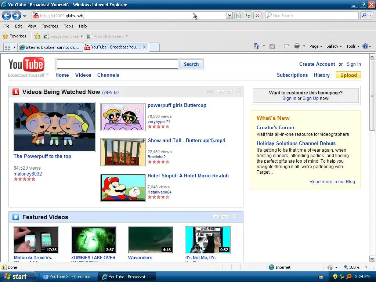Go to the Channels navigation link
This screenshot has height=282, width=376.
108,75
